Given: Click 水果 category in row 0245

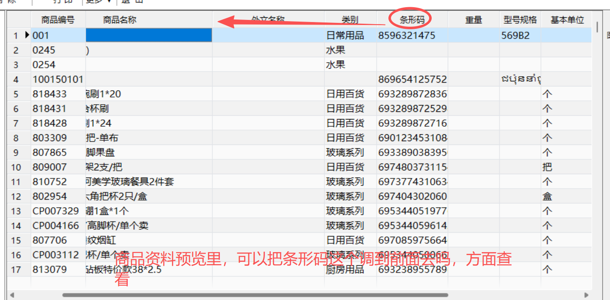Looking at the screenshot, I should [351, 50].
